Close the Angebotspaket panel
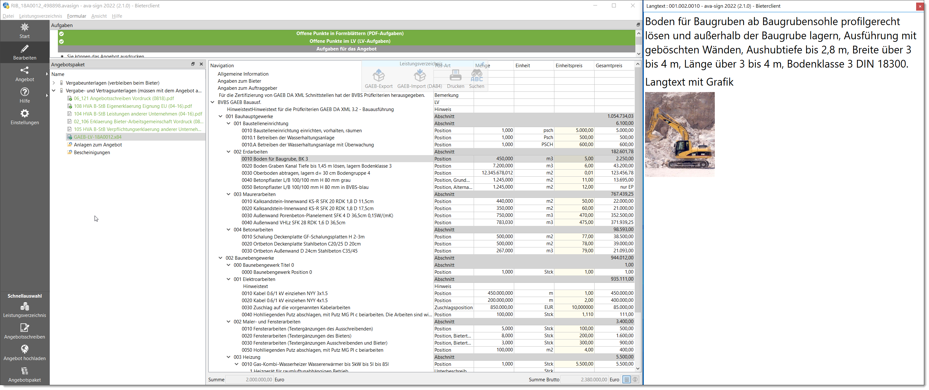The width and height of the screenshot is (929, 390). (x=201, y=64)
